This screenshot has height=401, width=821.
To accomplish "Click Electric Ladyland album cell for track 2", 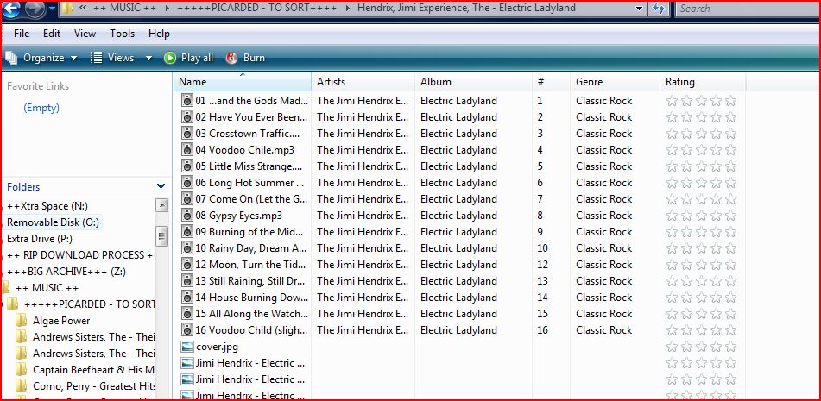I will point(458,117).
